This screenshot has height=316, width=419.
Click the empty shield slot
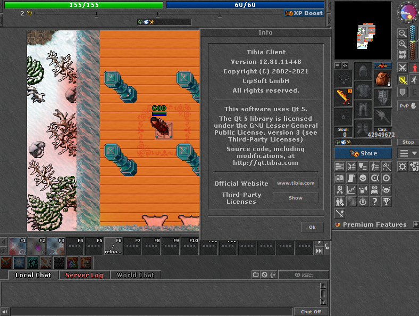[x=383, y=97]
